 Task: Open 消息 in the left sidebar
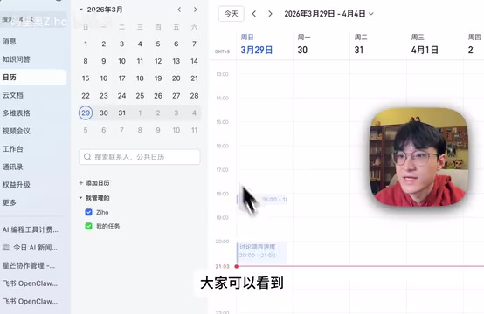10,41
